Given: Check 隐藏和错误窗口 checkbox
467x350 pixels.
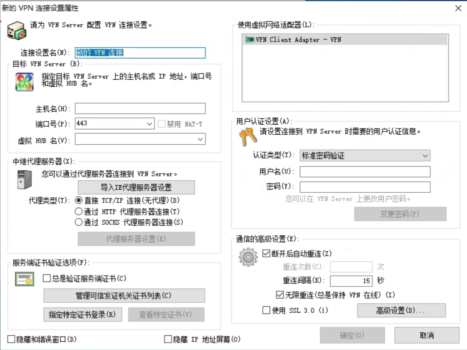Looking at the screenshot, I should point(11,339).
